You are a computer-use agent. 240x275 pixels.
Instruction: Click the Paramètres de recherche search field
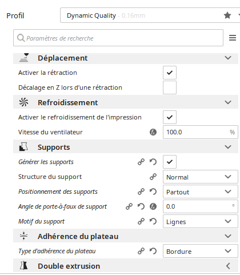tap(118, 38)
